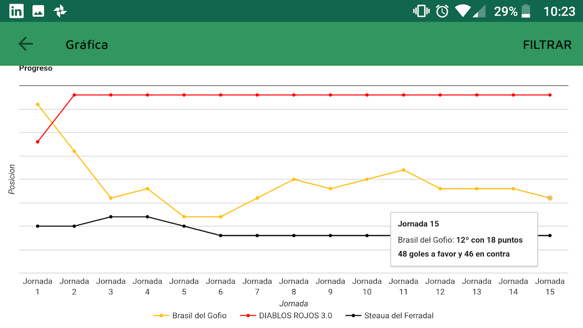
Task: Select yellow data point at Jornada 11
Action: (x=403, y=170)
